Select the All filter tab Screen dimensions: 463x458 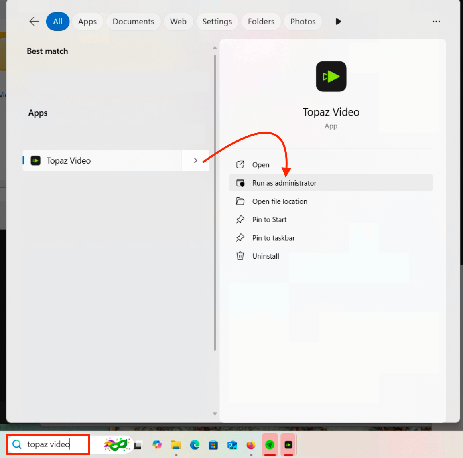[x=58, y=22]
